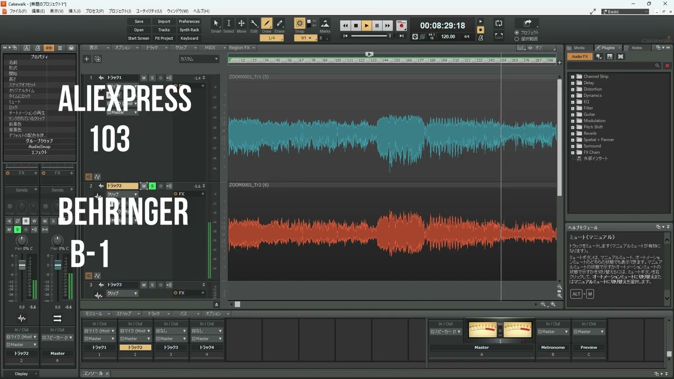Click the duplicate track icon
The width and height of the screenshot is (674, 379).
97,59
